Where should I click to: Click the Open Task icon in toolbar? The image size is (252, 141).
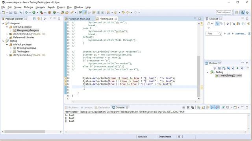click(67, 12)
